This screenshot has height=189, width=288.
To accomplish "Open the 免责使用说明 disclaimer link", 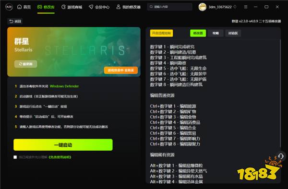I will coord(60,157).
